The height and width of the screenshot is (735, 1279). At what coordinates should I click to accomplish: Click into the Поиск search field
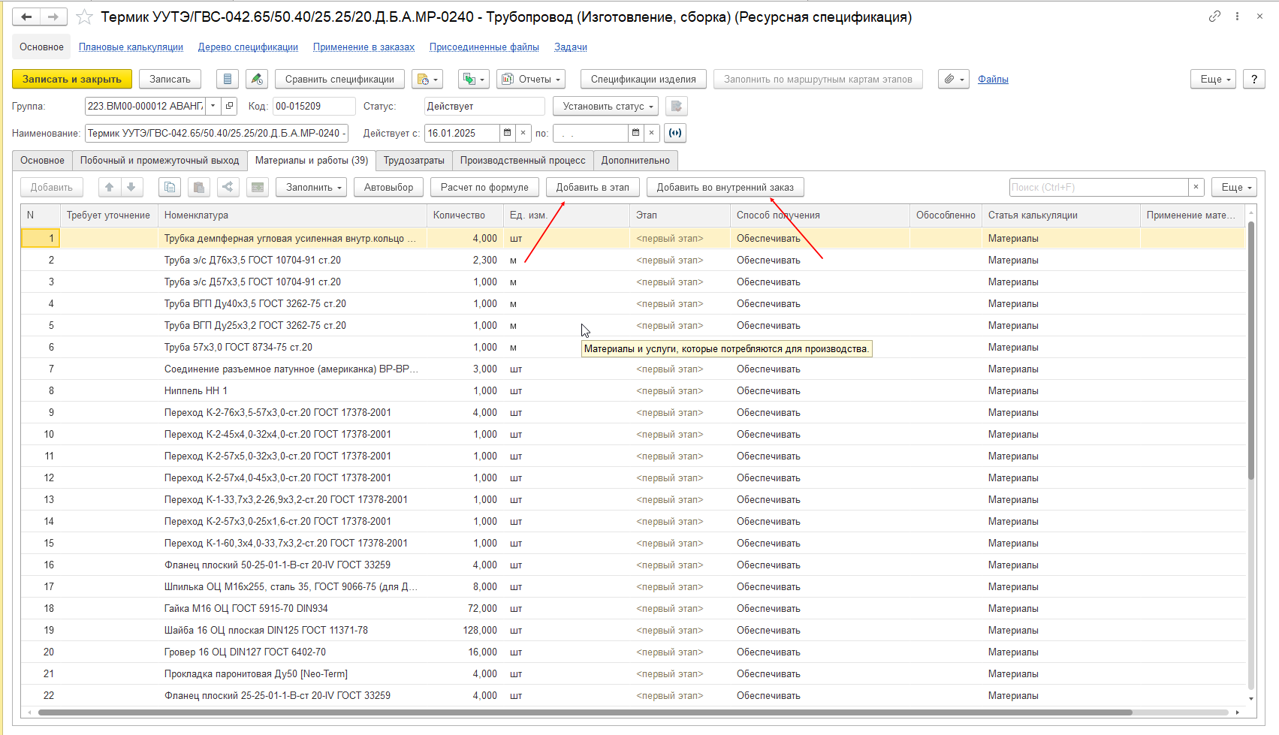click(x=1098, y=187)
